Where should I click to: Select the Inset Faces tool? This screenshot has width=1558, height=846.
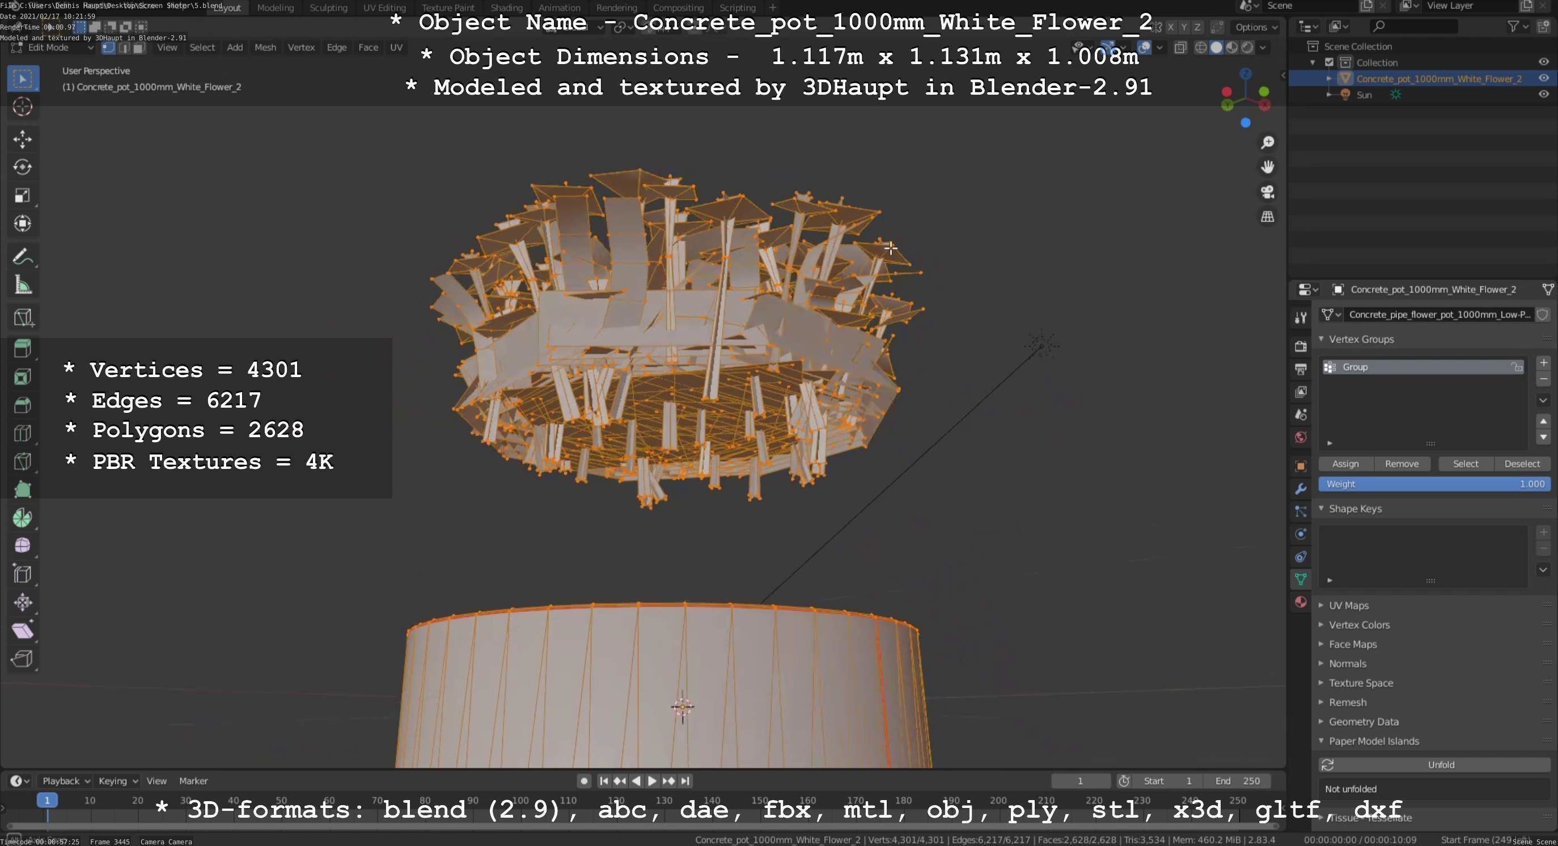pyautogui.click(x=23, y=377)
